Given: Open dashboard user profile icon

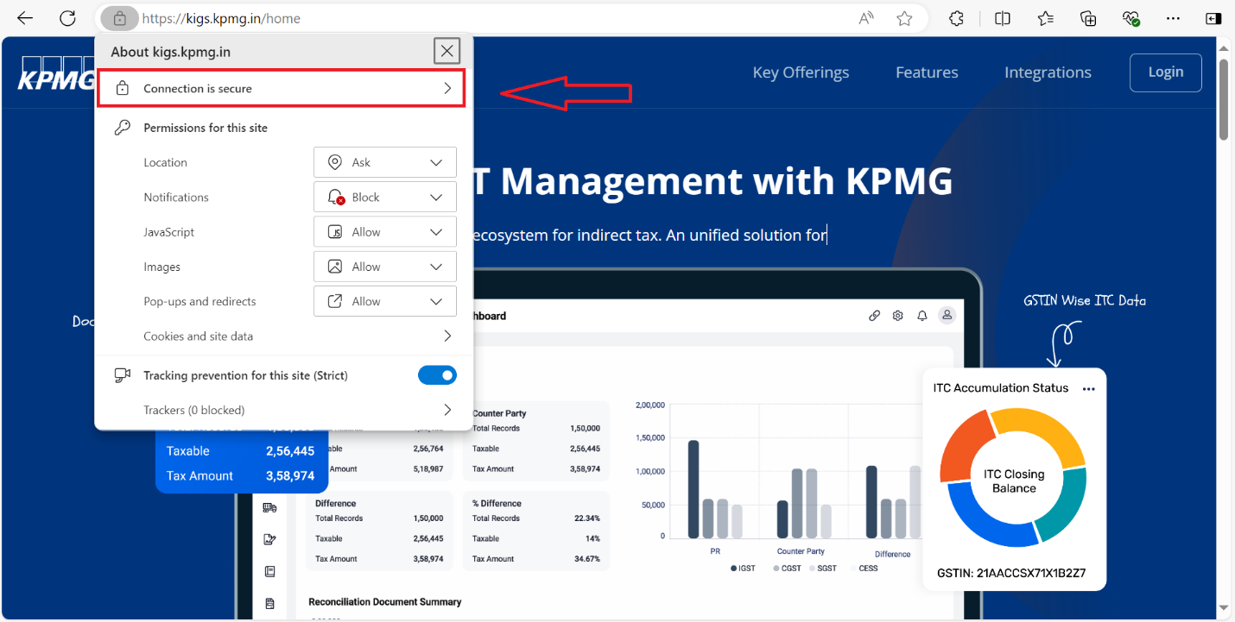Looking at the screenshot, I should (x=947, y=316).
